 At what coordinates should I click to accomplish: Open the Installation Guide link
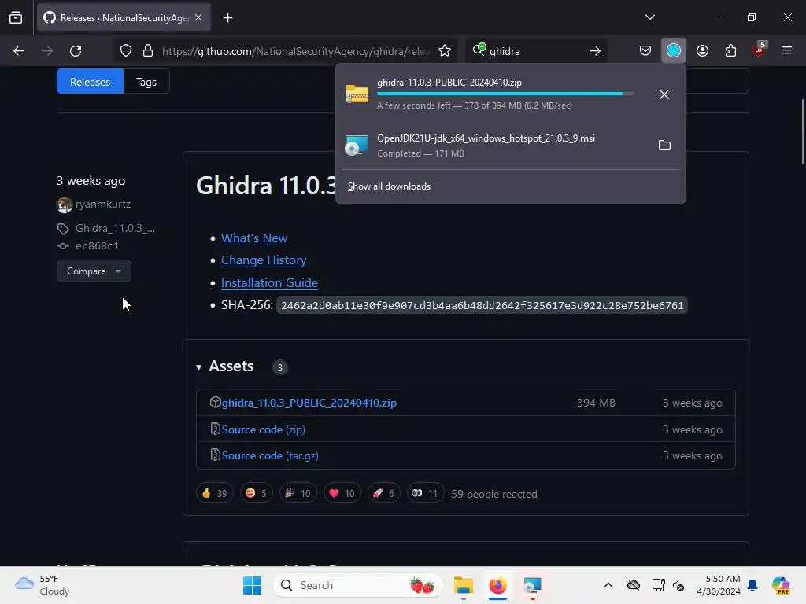pos(269,283)
